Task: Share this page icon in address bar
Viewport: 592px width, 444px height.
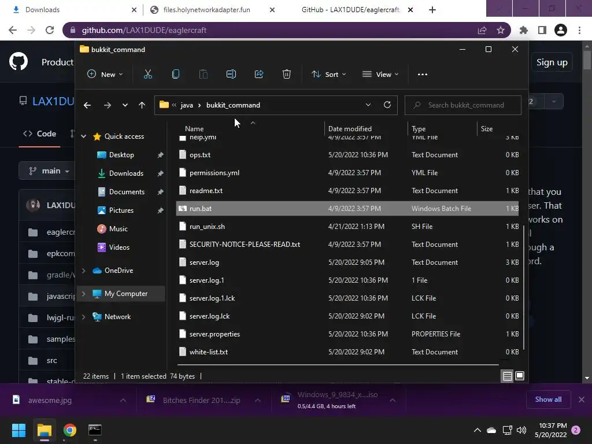Action: click(482, 30)
